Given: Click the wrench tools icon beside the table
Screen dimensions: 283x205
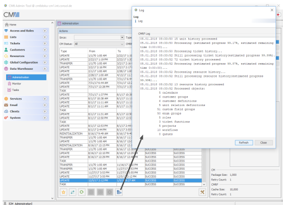Looking at the screenshot, I should point(203,192).
